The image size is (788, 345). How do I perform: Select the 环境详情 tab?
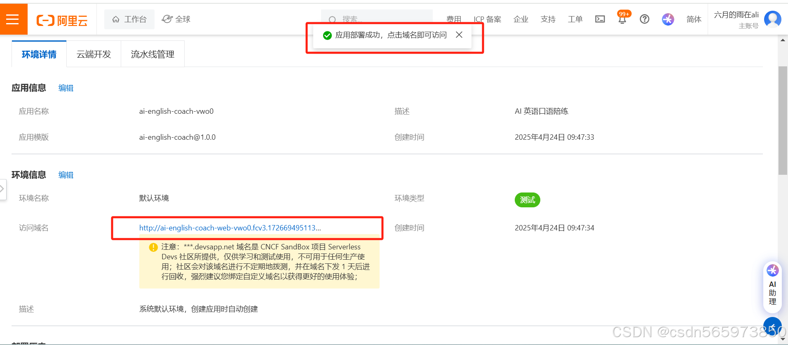(39, 54)
